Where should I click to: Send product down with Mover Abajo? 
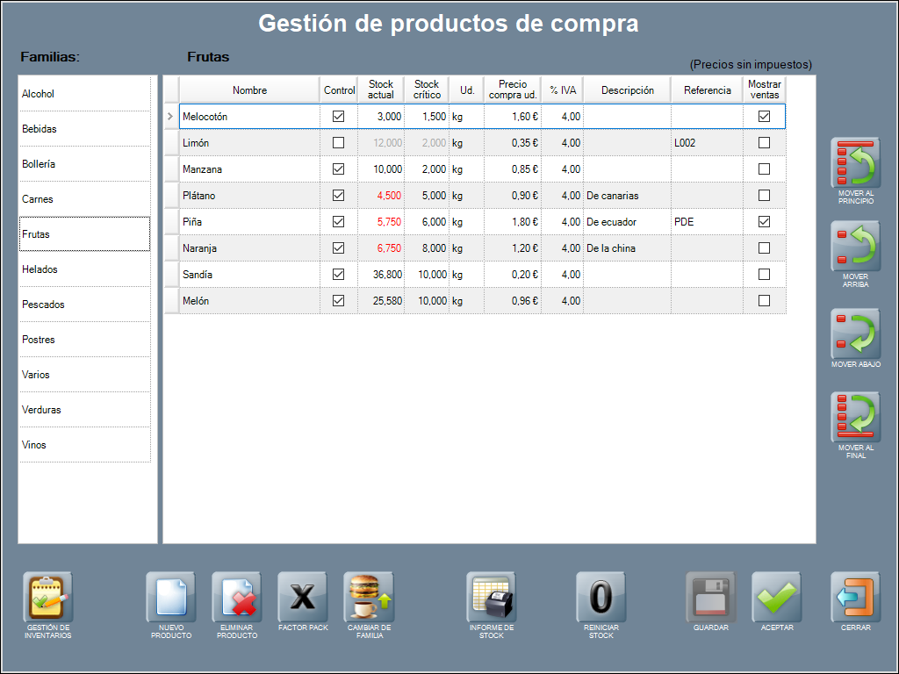(855, 333)
